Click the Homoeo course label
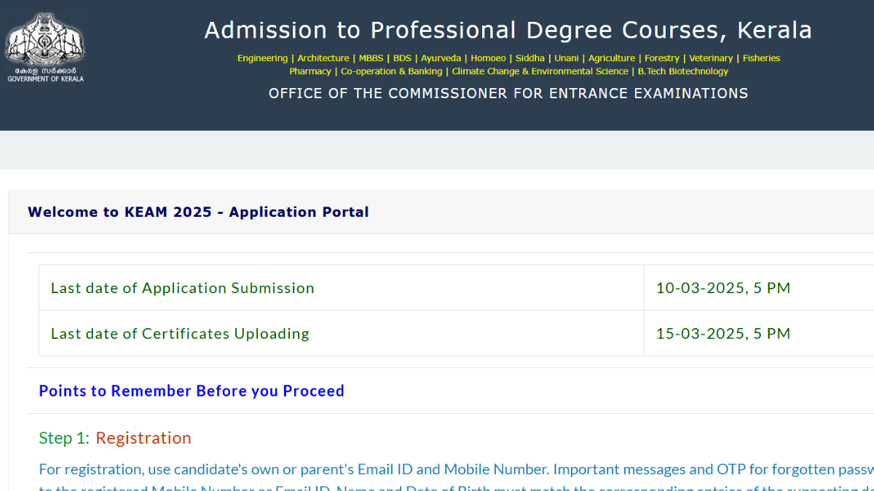The image size is (874, 491). (x=488, y=58)
